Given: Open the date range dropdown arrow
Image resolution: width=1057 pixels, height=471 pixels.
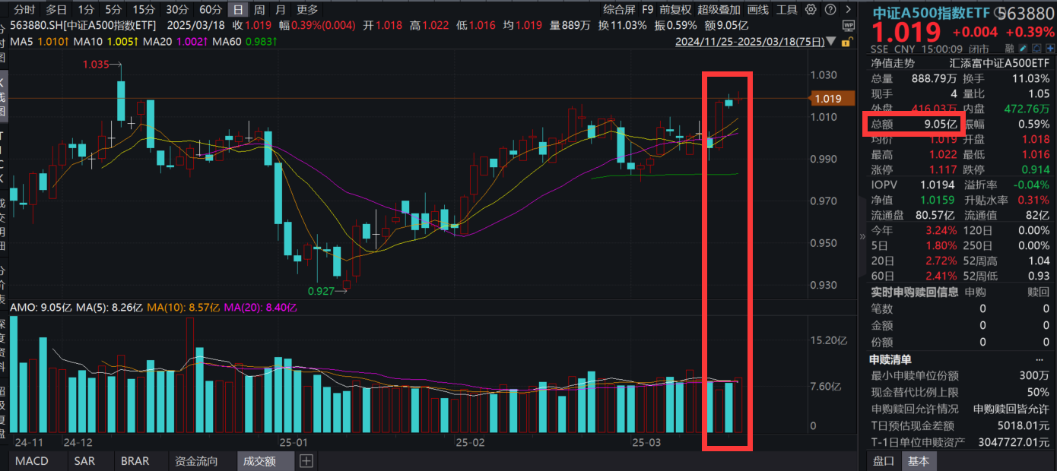Looking at the screenshot, I should point(830,43).
